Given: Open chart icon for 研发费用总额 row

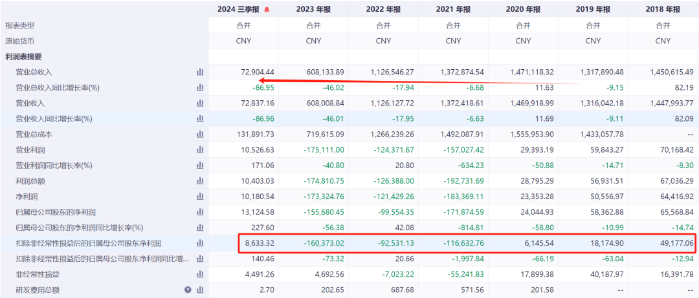Looking at the screenshot, I should 200,290.
